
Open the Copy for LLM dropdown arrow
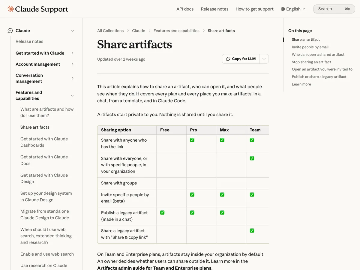[x=264, y=59]
